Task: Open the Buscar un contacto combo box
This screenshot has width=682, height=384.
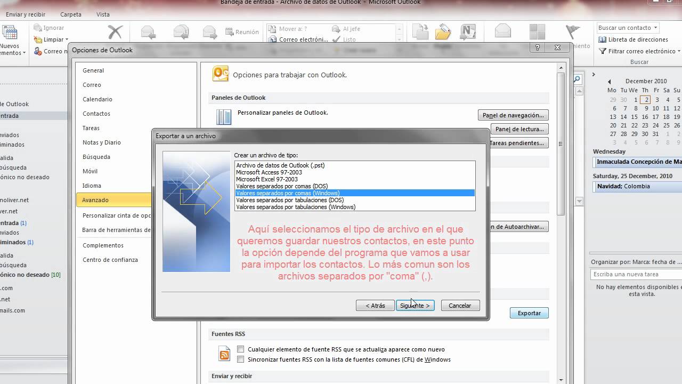Action: [x=628, y=28]
